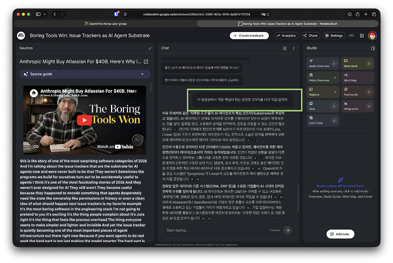Viewport: 393px width, 263px height.
Task: Click the address bar URL field
Action: tap(197, 14)
